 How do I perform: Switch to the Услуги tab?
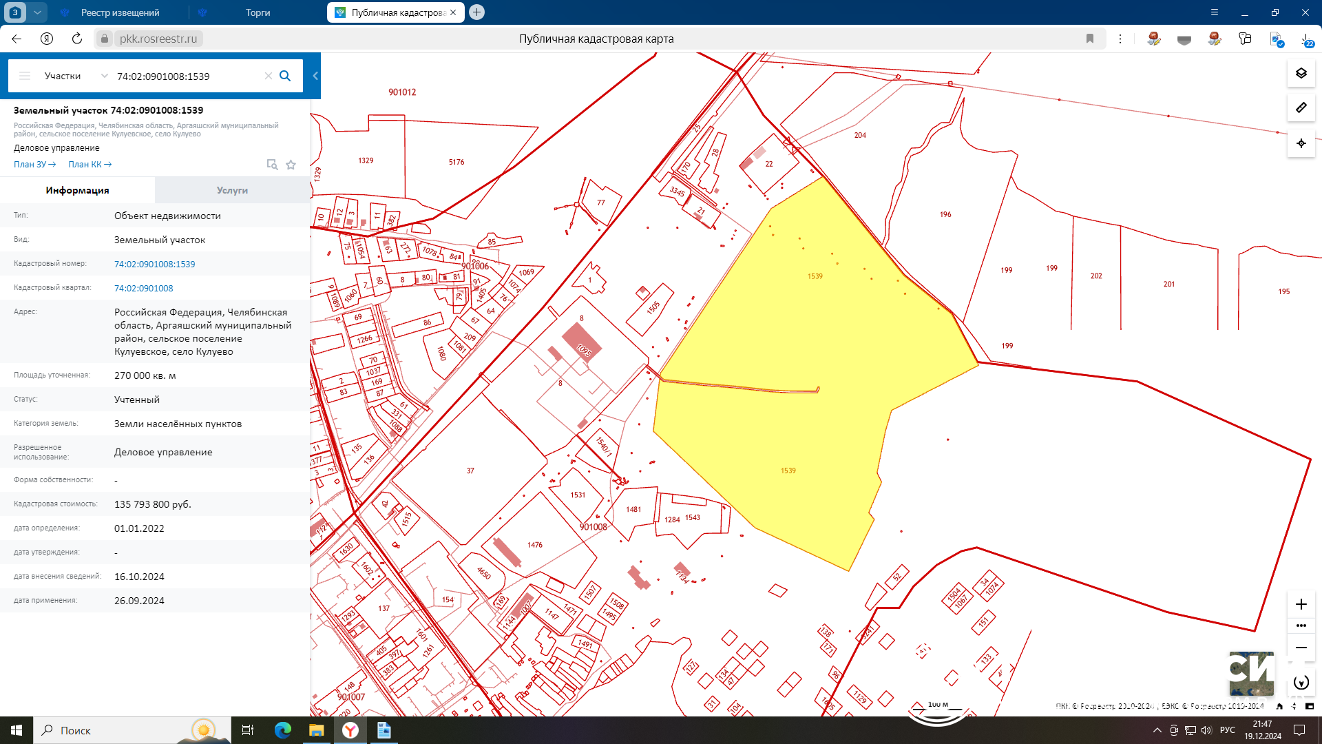click(232, 190)
